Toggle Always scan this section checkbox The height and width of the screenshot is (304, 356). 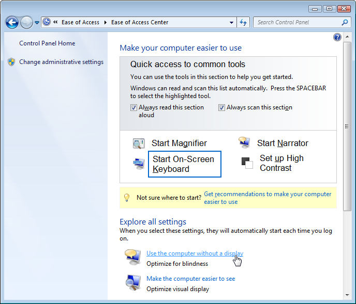pos(221,107)
